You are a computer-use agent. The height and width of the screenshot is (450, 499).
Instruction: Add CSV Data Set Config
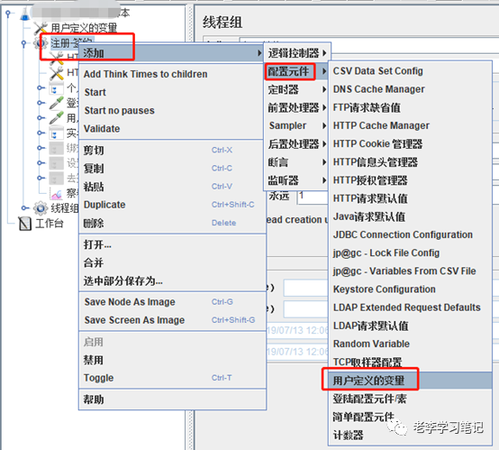pos(410,70)
